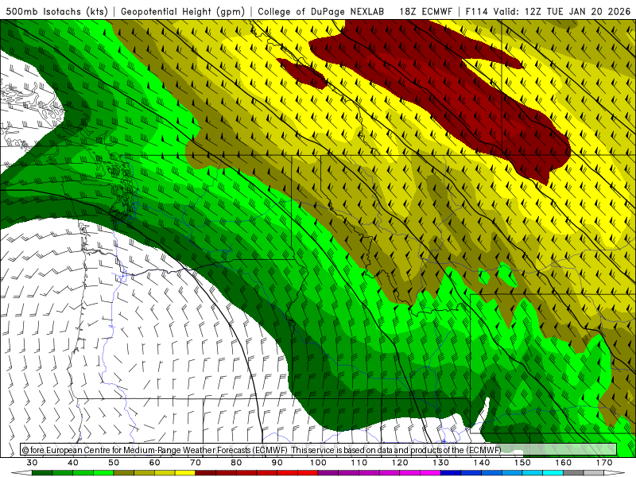Click the 100 value on the color scale
This screenshot has height=477, width=636.
pos(318,463)
